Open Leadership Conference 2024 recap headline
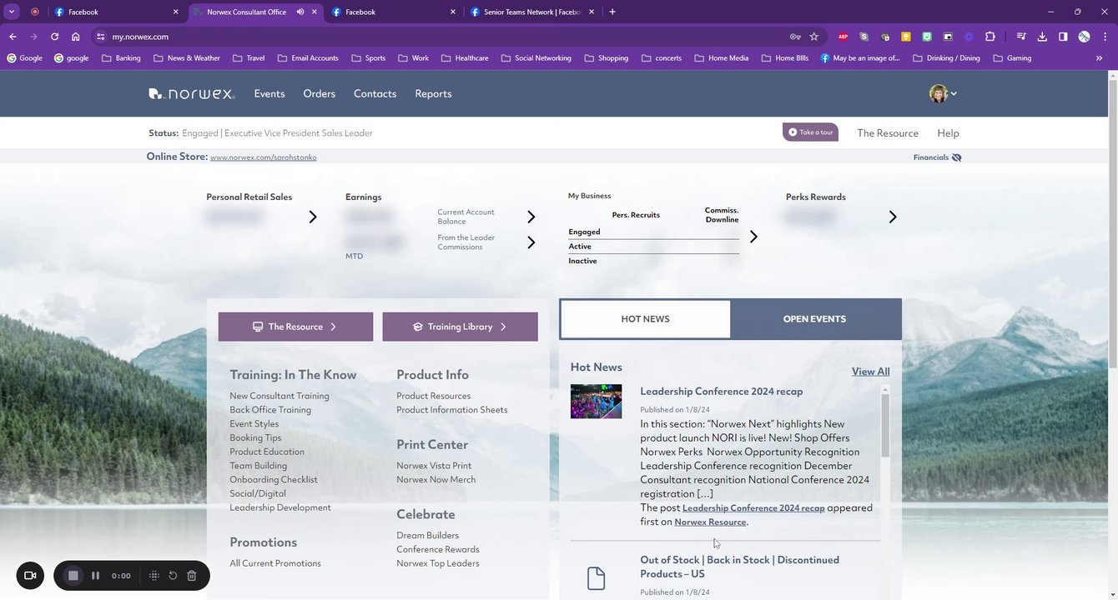This screenshot has width=1118, height=600. pos(721,392)
